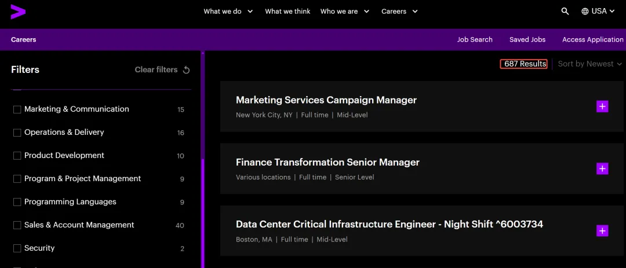Open the Saved Jobs link
The image size is (626, 268).
(x=527, y=39)
